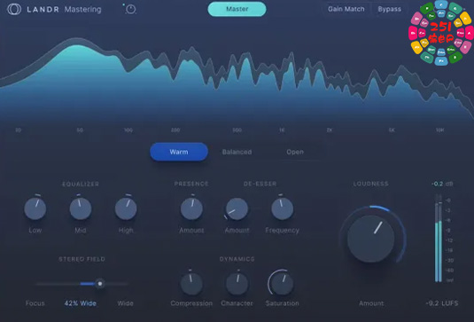Image resolution: width=474 pixels, height=322 pixels.
Task: Click the De-Esser Amount knob
Action: (x=237, y=208)
